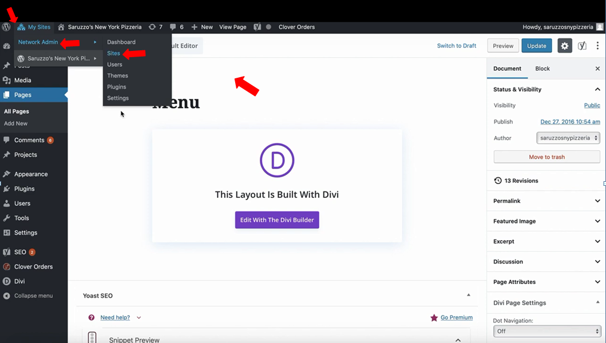Screen dimensions: 606x343
Task: Open Appearance in the sidebar
Action: point(31,174)
